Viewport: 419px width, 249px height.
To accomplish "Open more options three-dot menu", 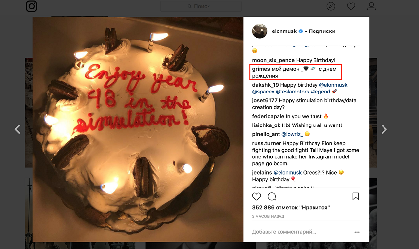I will 357,232.
